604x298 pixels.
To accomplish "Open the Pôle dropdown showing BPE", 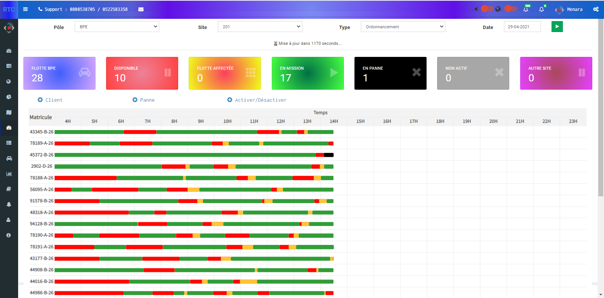I will [x=117, y=27].
